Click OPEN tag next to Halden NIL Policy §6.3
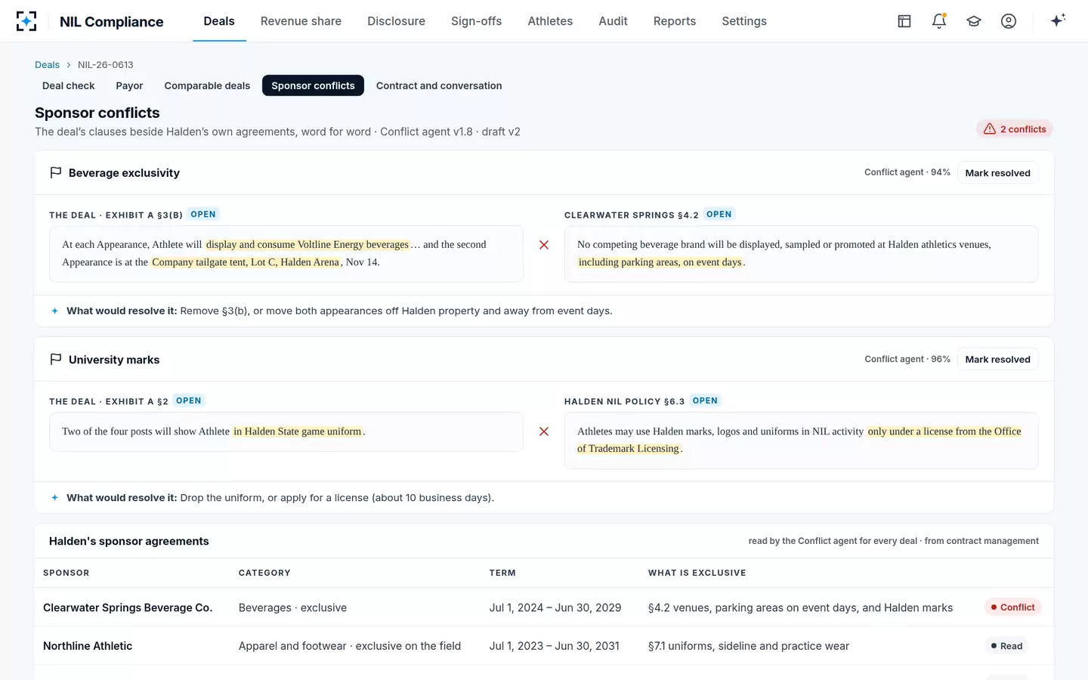 [705, 401]
